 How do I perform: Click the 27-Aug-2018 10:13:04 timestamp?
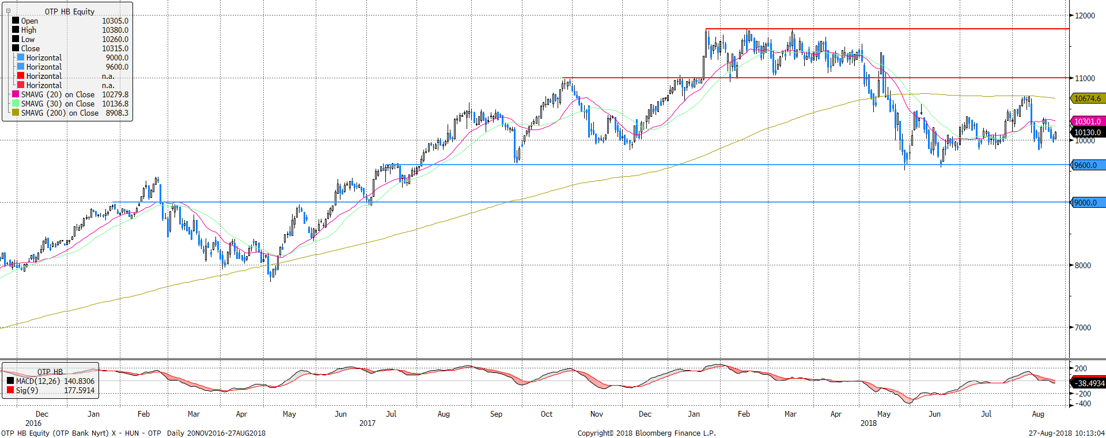[x=1067, y=433]
